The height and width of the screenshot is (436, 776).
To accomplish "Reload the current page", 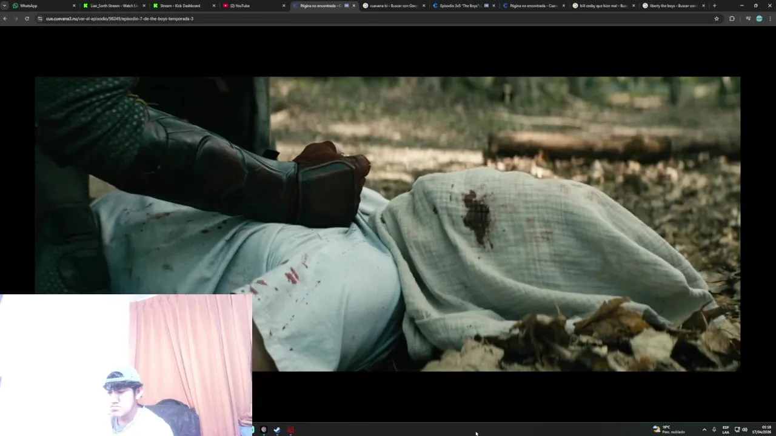I will (27, 19).
